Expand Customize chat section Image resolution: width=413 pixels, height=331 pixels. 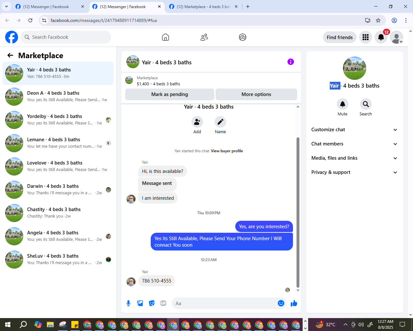354,130
